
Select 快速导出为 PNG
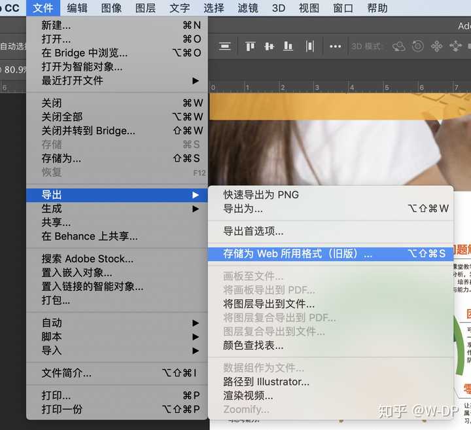click(330, 195)
